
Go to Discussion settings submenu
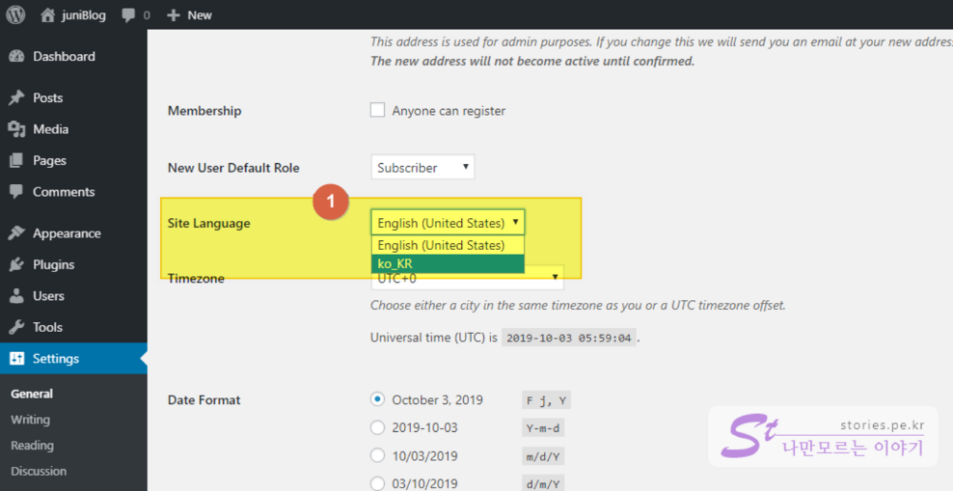coord(38,471)
